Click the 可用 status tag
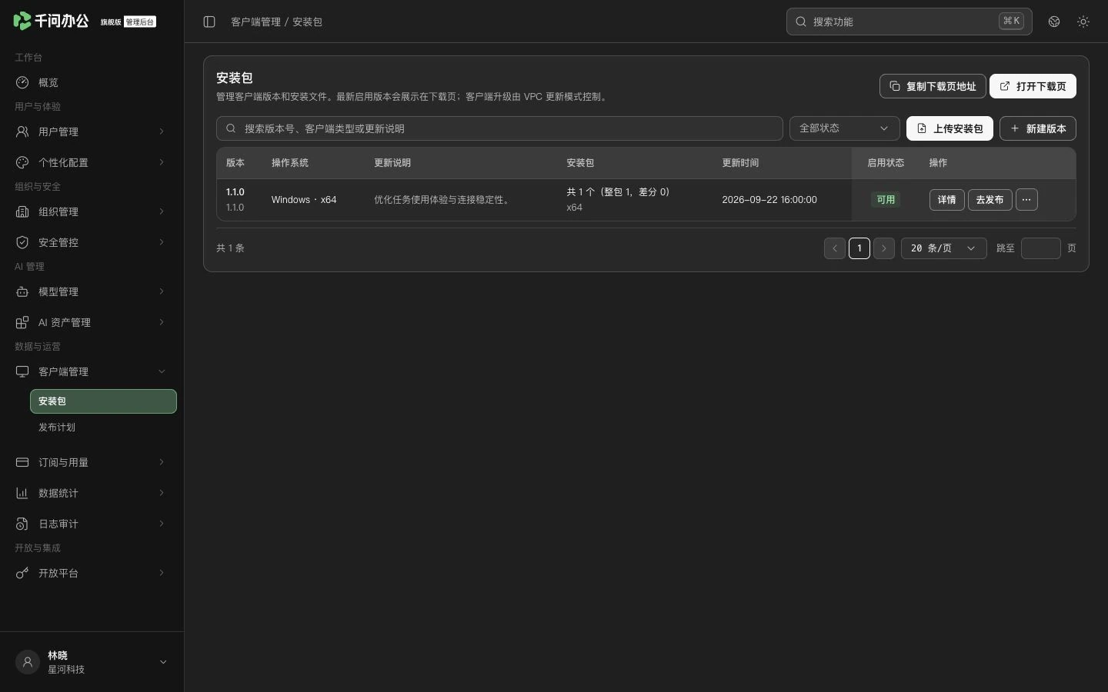Image resolution: width=1108 pixels, height=692 pixels. (886, 200)
